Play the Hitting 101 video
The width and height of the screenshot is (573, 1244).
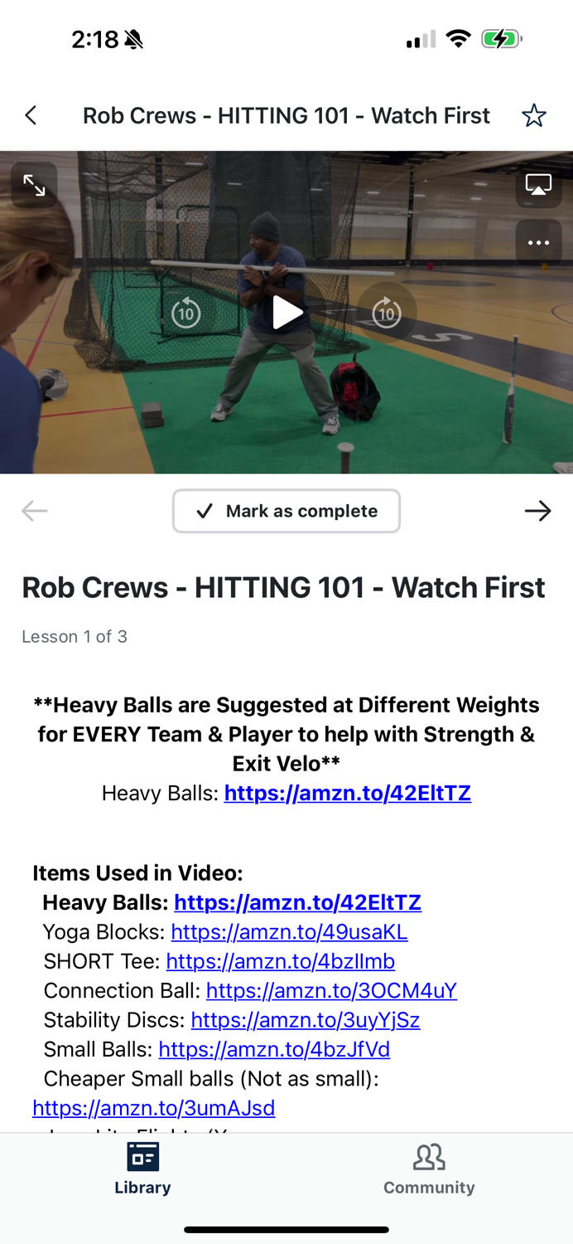point(286,313)
